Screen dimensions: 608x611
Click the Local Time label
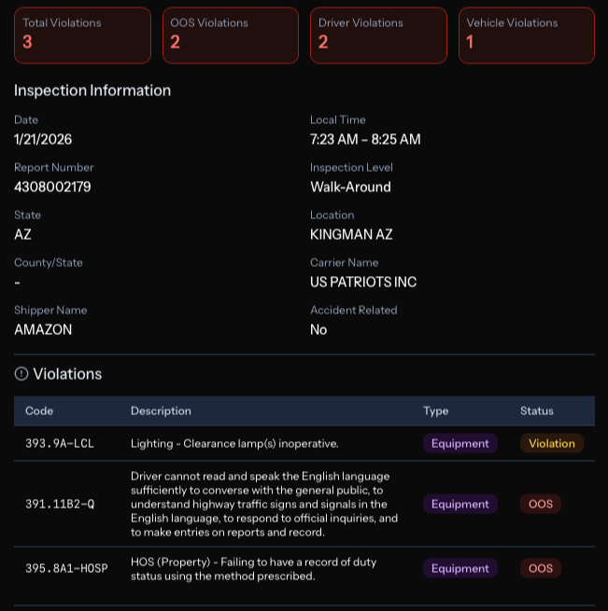338,120
